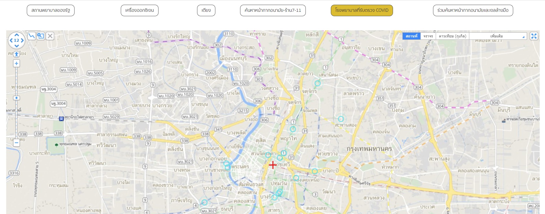Zoom out with the minus button
The width and height of the screenshot is (545, 214).
pyautogui.click(x=16, y=143)
